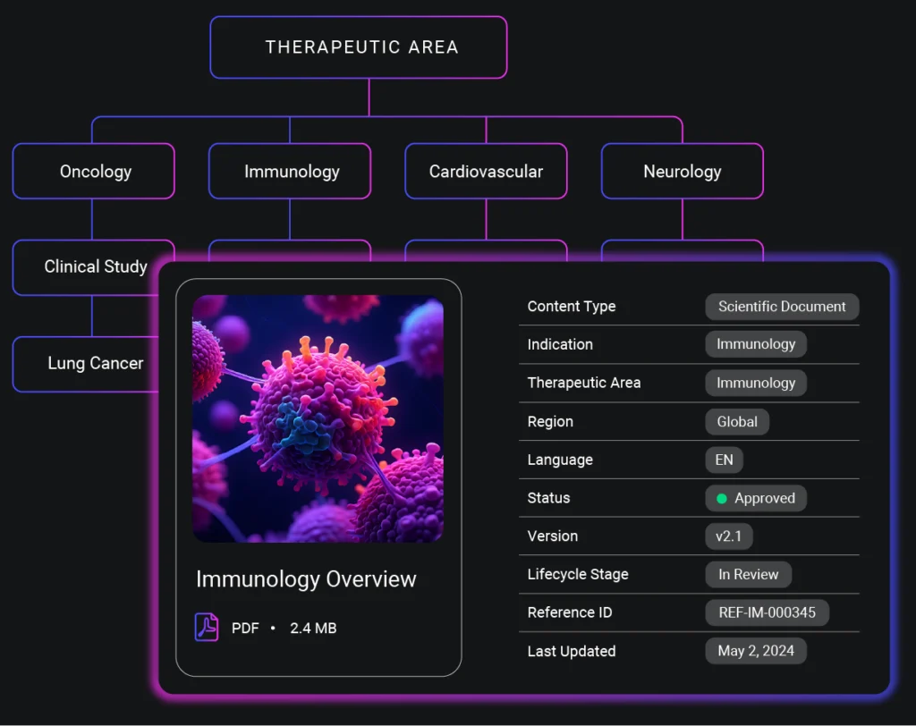Click the Indication Immunology tag
The height and width of the screenshot is (726, 916).
pyautogui.click(x=756, y=344)
